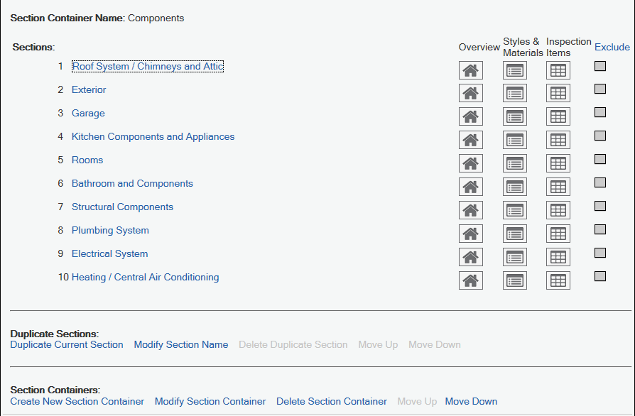The height and width of the screenshot is (416, 635).
Task: Open Inspection Items for Bathroom and Components
Action: click(558, 187)
